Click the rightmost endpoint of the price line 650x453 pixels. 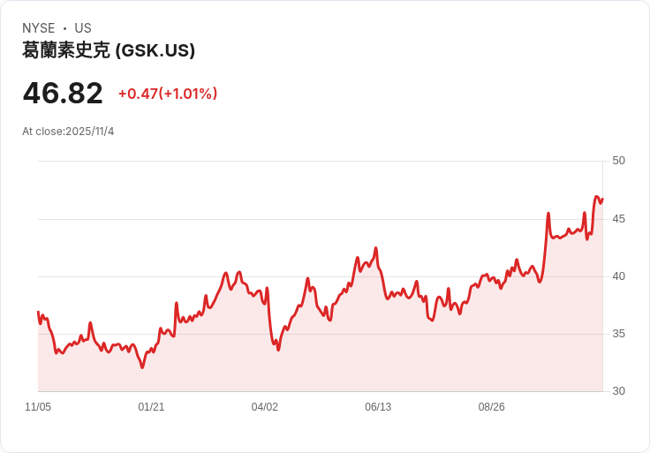602,199
